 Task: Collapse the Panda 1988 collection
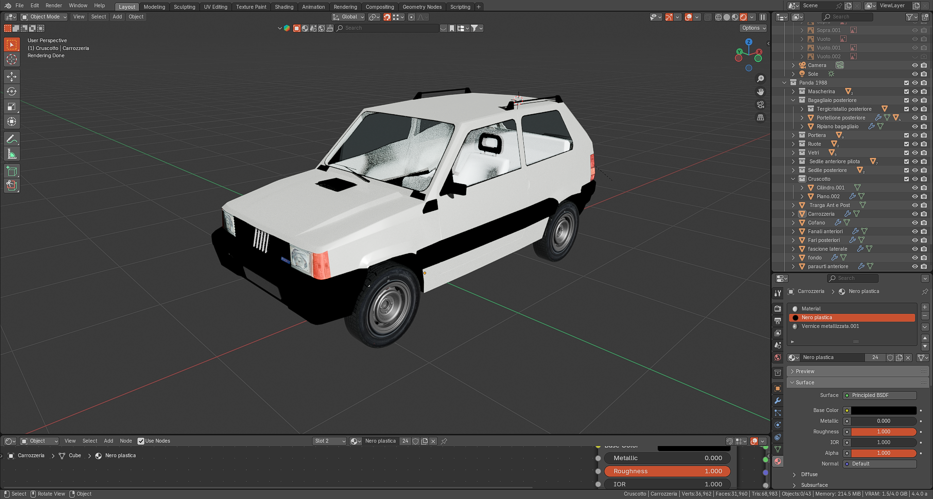tap(784, 83)
